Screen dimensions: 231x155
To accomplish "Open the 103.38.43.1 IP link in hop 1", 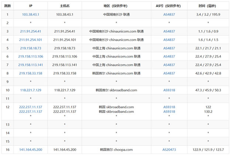I will coord(31,15).
